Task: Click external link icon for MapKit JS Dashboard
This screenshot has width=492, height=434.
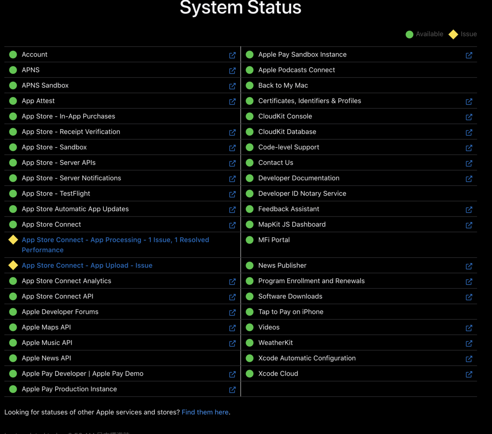Action: [469, 225]
